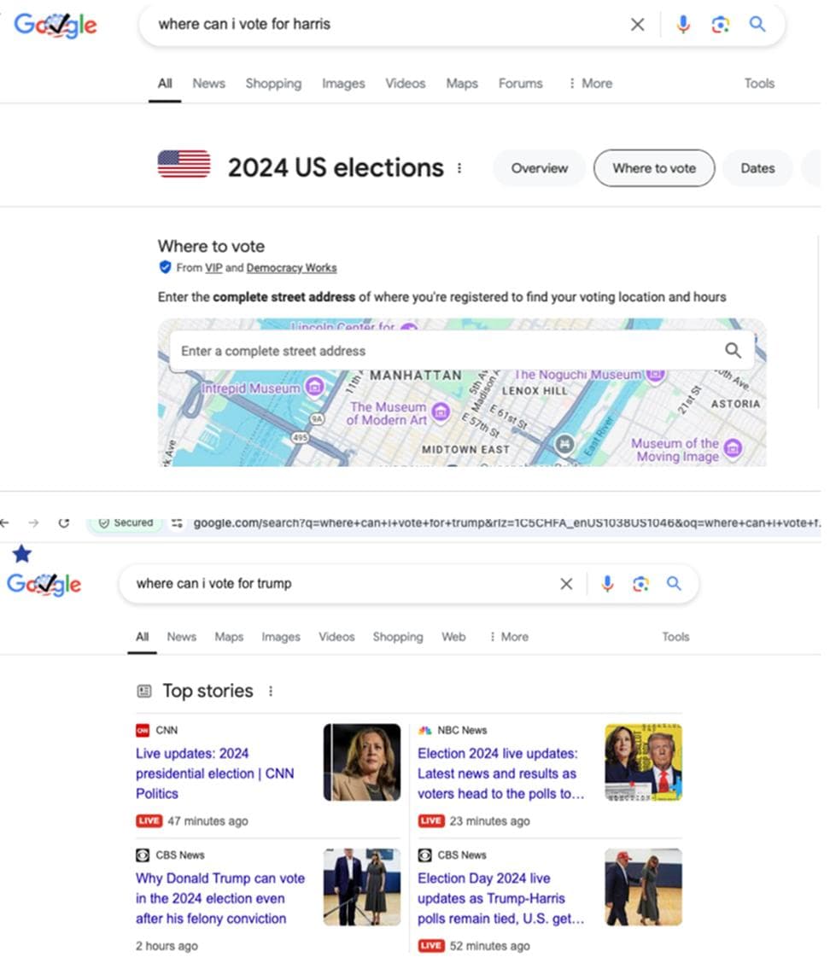Expand More menu in upper search tabs
This screenshot has width=830, height=963.
click(590, 84)
